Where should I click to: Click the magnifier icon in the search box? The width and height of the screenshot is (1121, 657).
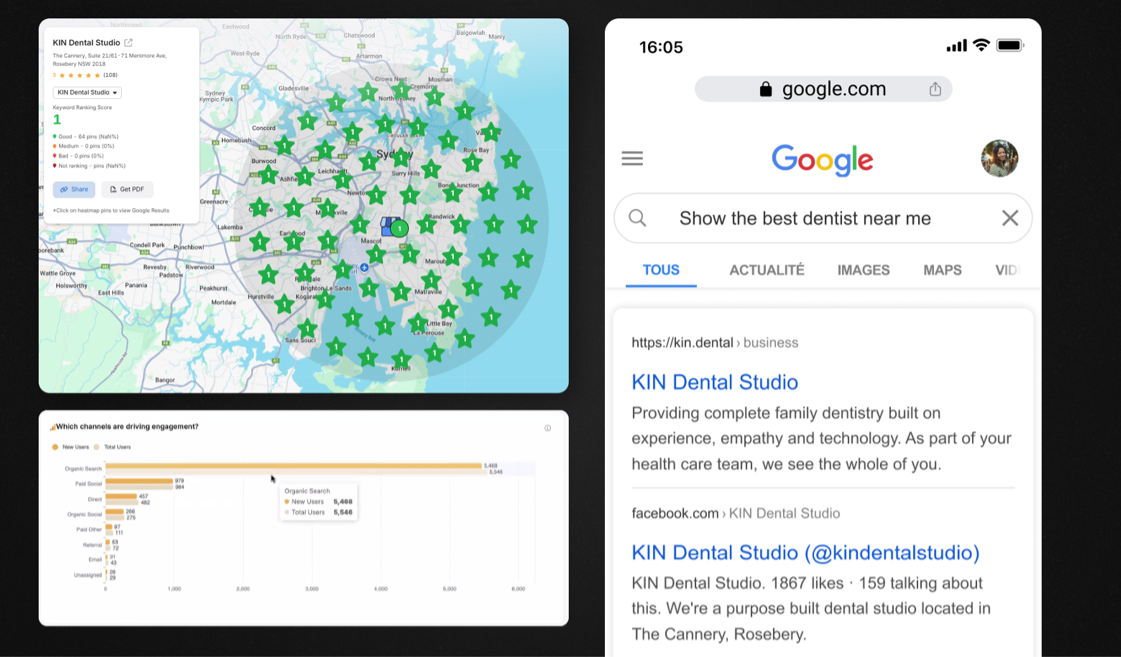637,218
